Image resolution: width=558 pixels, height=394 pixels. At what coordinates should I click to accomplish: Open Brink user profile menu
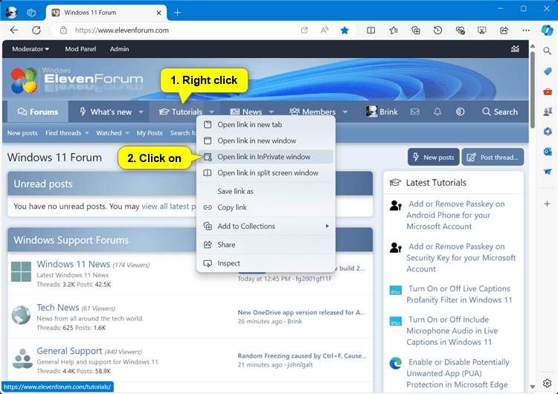tap(382, 112)
